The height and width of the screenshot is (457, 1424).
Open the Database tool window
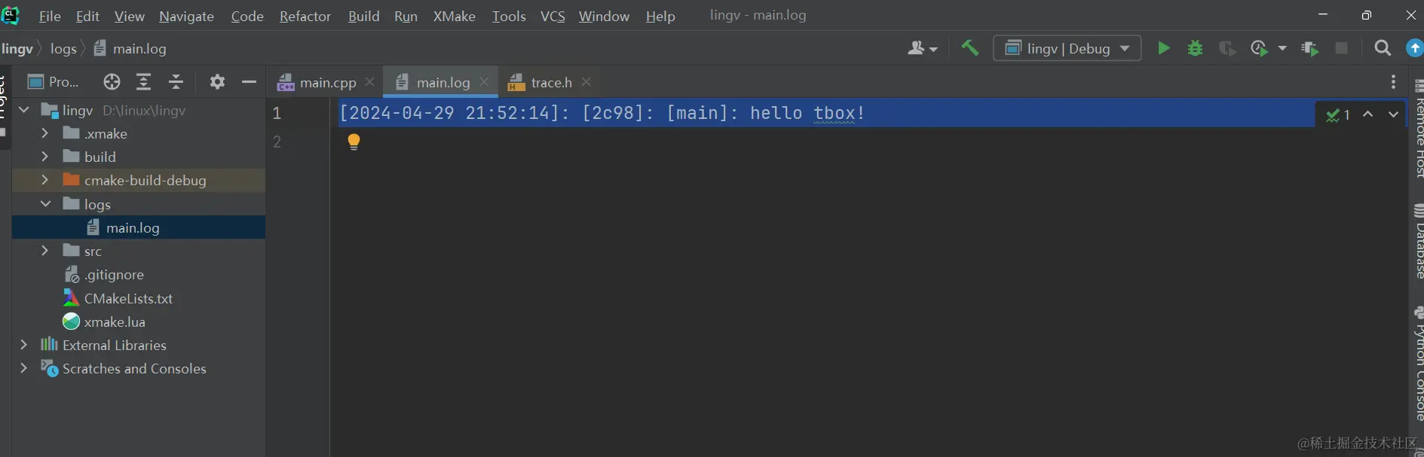(1417, 241)
